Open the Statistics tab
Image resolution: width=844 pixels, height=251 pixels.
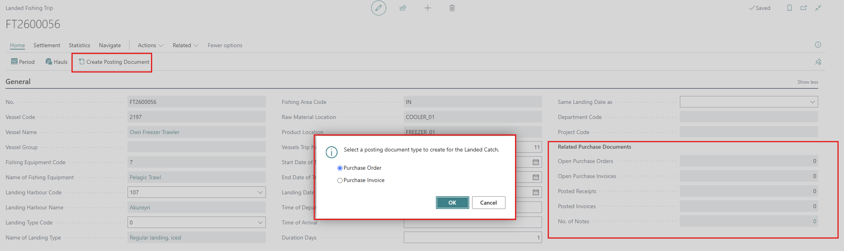(79, 45)
